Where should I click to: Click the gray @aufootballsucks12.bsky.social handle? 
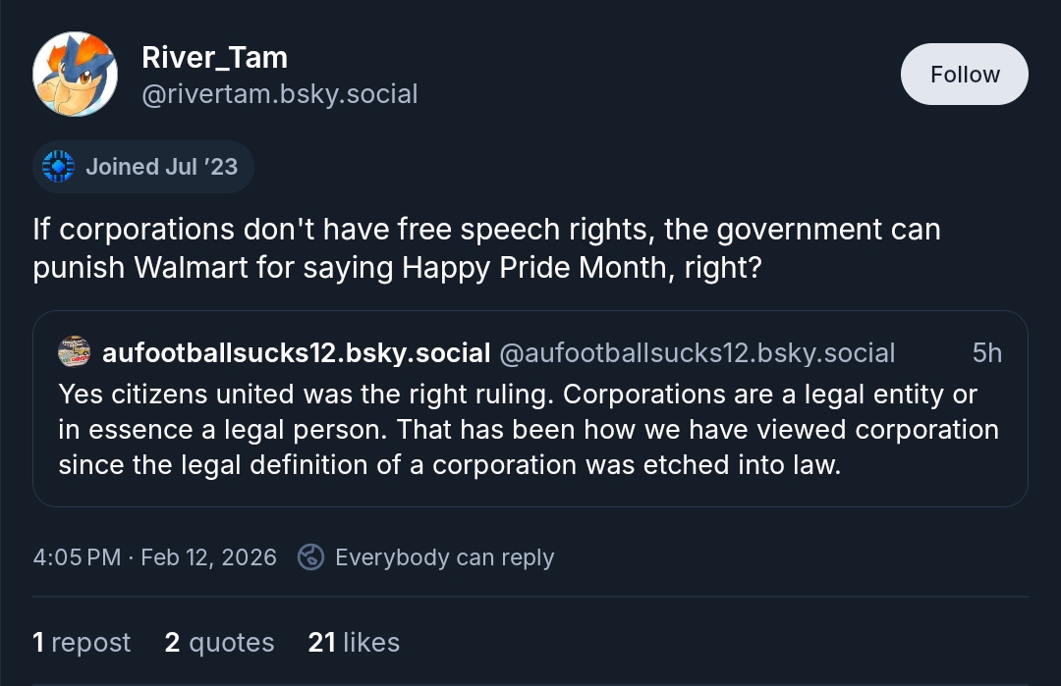coord(698,352)
